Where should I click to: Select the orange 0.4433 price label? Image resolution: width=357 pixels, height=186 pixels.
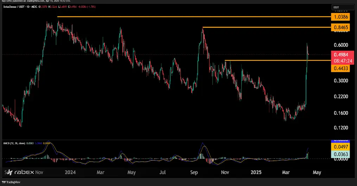[x=340, y=68]
